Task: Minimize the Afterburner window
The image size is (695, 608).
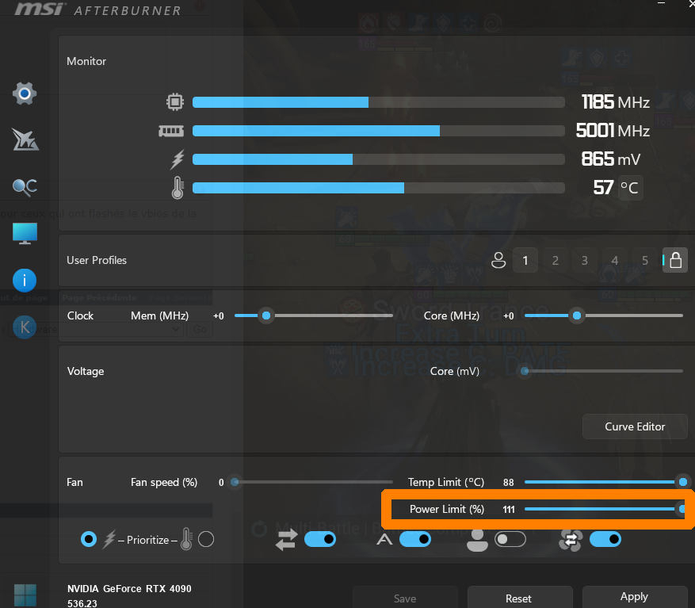Action: coord(661,3)
